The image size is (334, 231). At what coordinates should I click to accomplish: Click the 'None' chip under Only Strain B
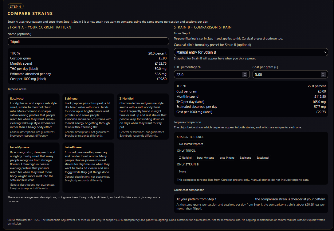click(183, 172)
